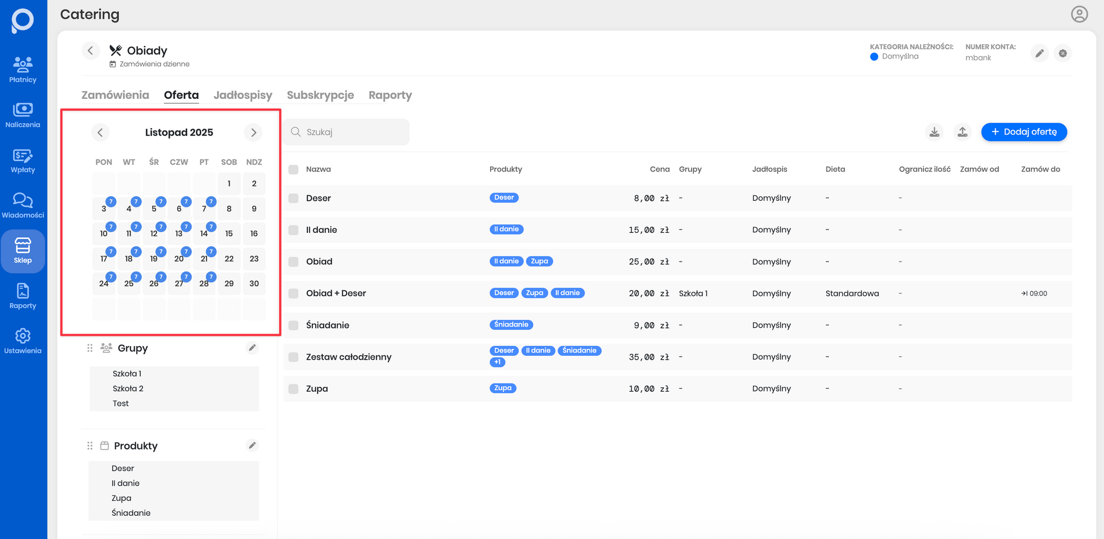Open Ustawienia settings in sidebar
Screen dimensions: 1104x539
23,341
